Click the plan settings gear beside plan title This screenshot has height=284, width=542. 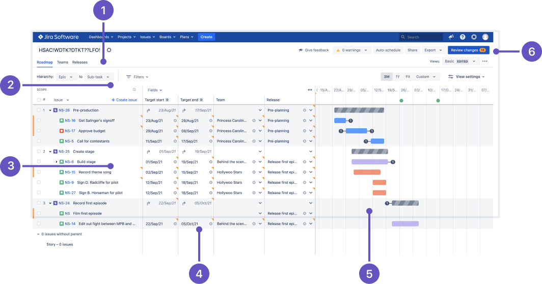109,50
